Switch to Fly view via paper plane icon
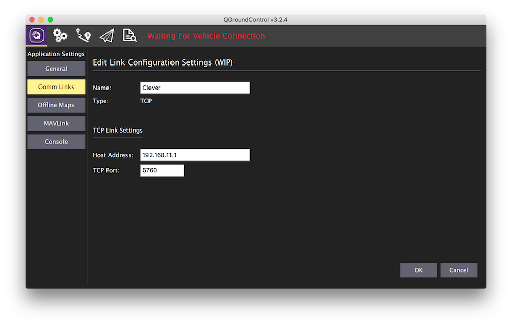 (106, 35)
